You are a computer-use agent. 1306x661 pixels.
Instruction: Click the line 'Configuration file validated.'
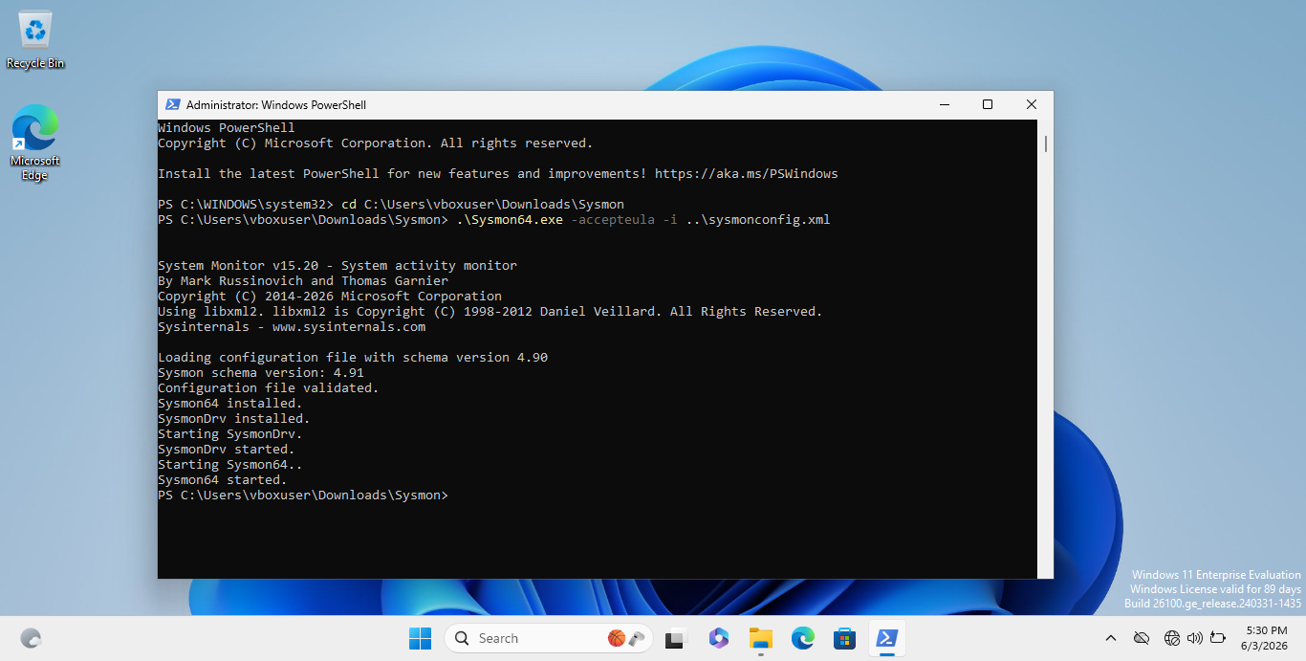tap(269, 388)
